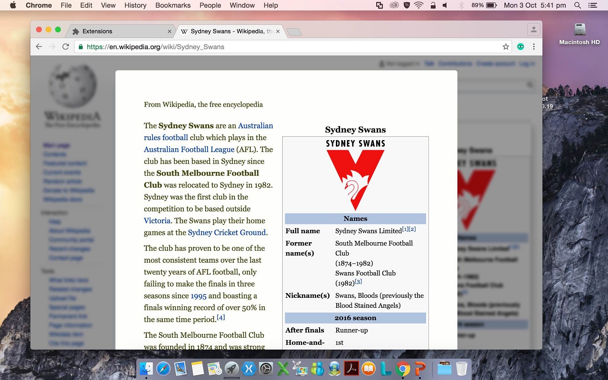608x380 pixels.
Task: Open the blue hexagon X app in Dock
Action: point(248,369)
